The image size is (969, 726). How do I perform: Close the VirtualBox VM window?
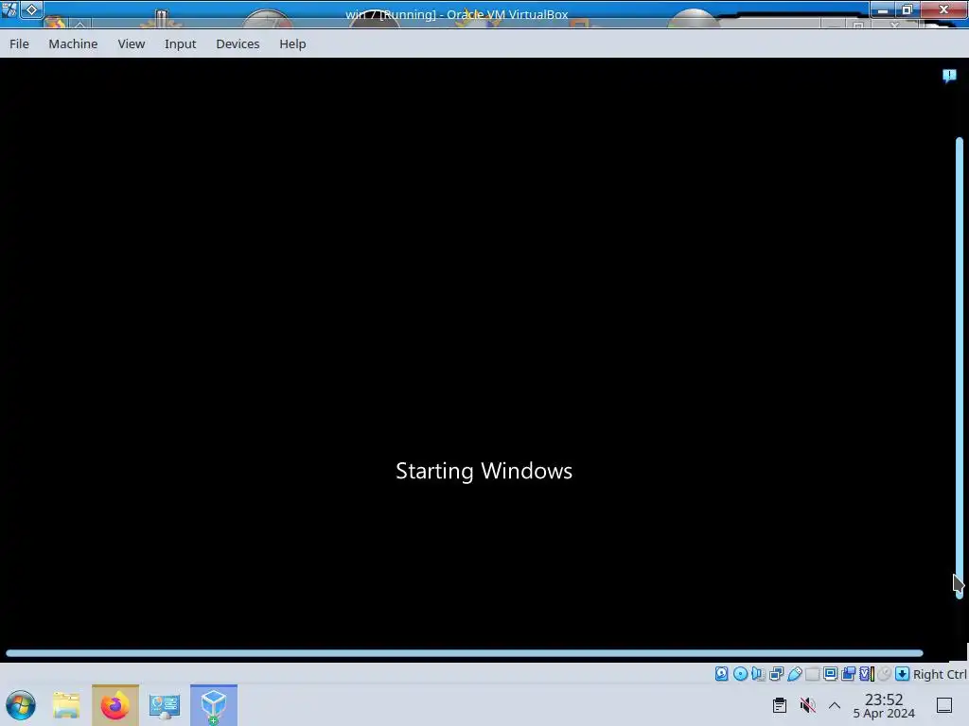[x=943, y=9]
